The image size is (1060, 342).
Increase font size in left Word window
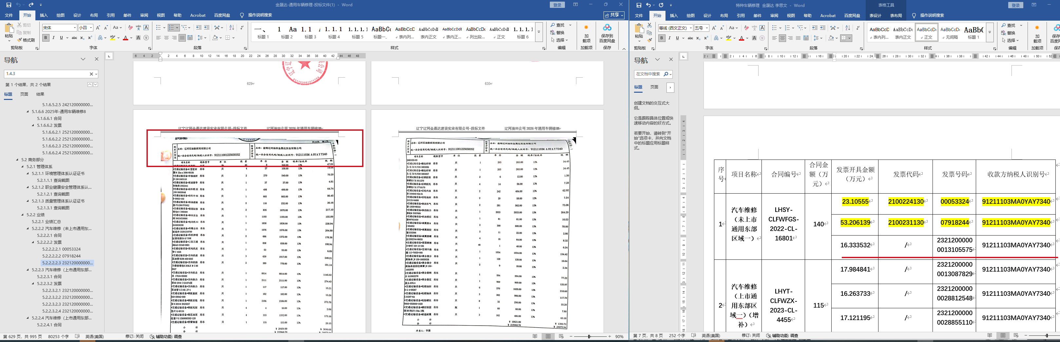[98, 28]
